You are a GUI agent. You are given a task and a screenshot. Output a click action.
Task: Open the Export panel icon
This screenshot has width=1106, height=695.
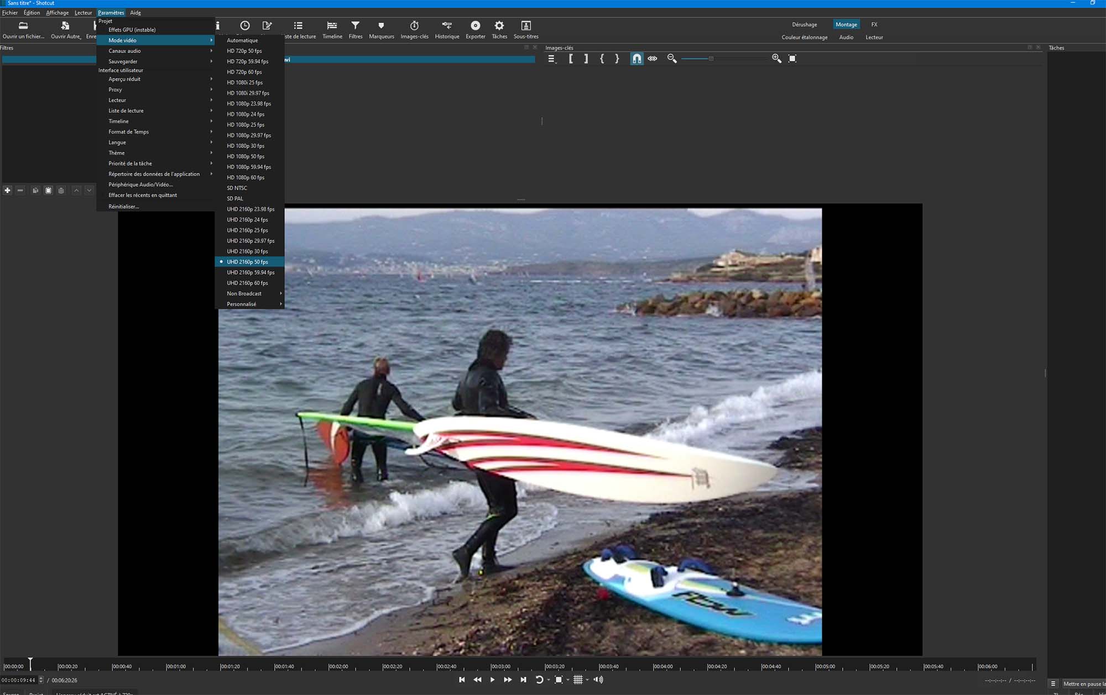(475, 26)
